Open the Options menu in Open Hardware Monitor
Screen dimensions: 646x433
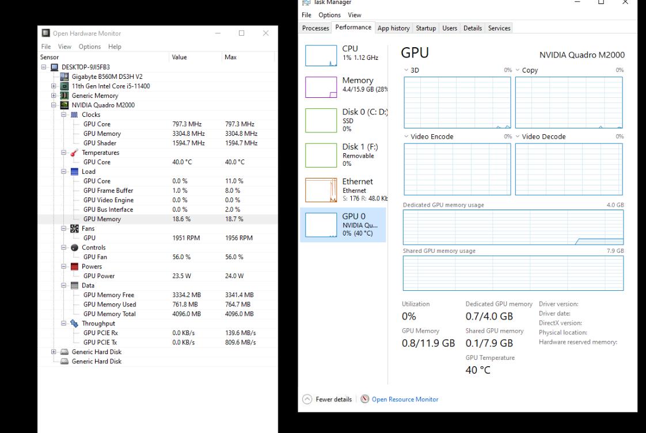[x=90, y=47]
